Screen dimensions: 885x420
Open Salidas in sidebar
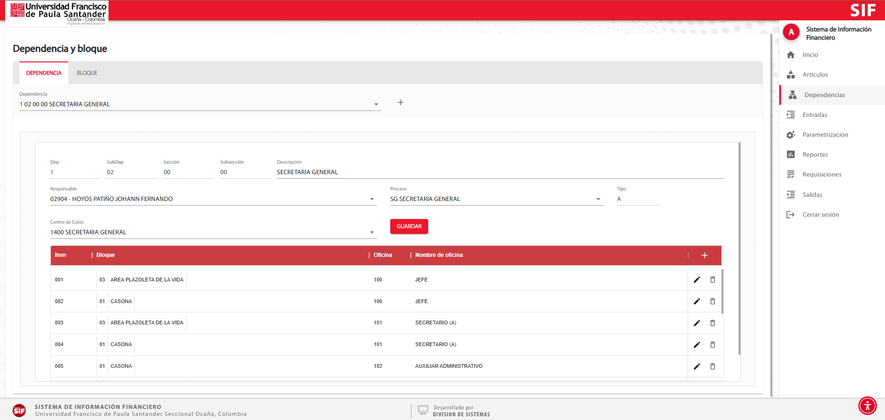(x=832, y=195)
